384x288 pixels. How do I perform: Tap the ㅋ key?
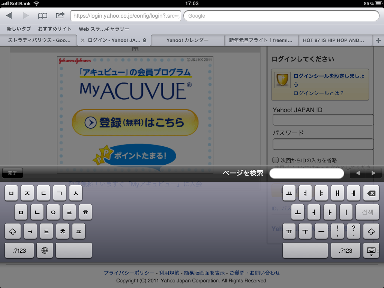(x=30, y=231)
